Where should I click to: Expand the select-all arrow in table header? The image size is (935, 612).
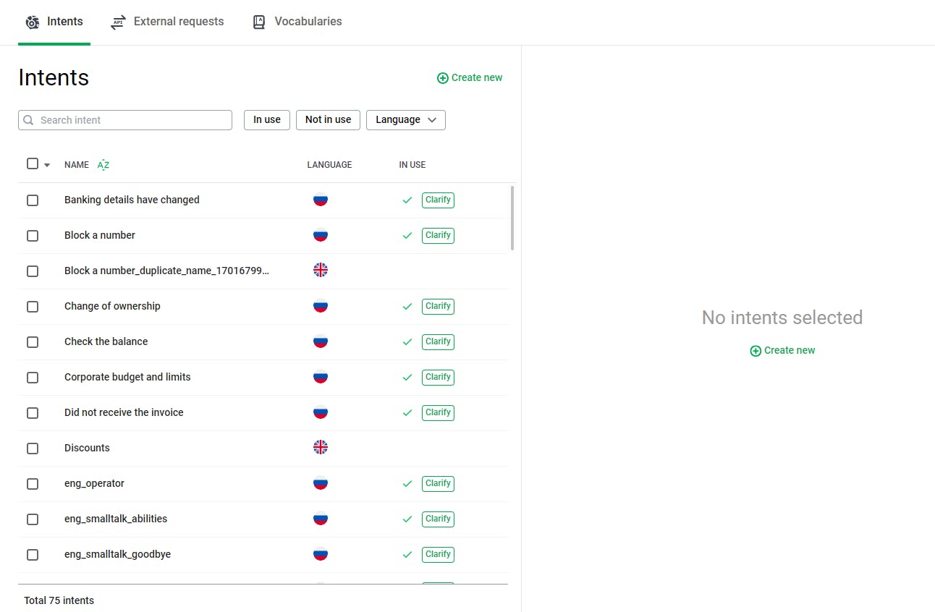click(x=47, y=166)
